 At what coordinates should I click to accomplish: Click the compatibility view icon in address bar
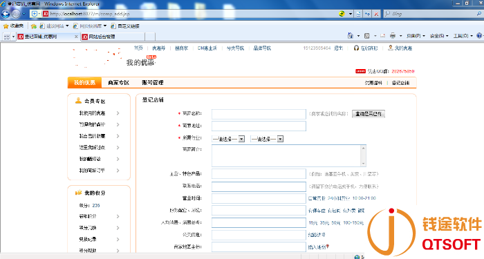pos(358,14)
